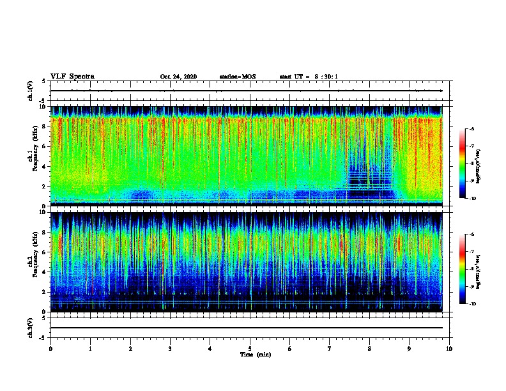Click the 5 minute tick on time axis
This screenshot has width=506, height=391.
point(250,349)
